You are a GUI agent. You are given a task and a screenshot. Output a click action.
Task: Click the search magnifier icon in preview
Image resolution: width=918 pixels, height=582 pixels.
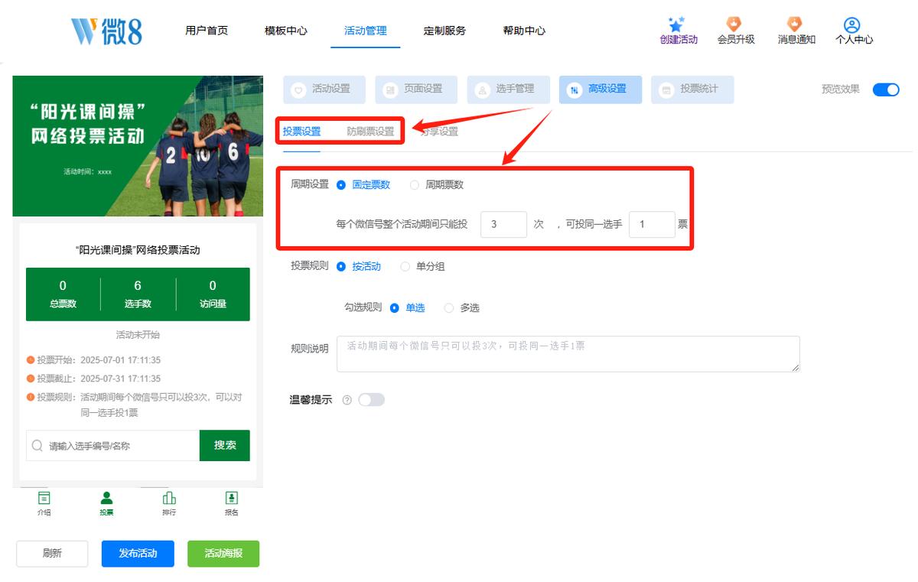tap(37, 445)
